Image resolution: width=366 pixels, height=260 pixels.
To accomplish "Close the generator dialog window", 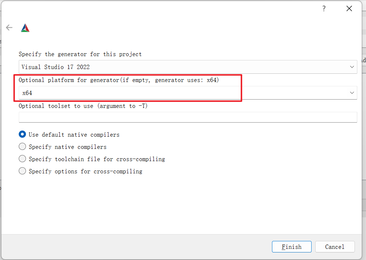I will tap(349, 9).
